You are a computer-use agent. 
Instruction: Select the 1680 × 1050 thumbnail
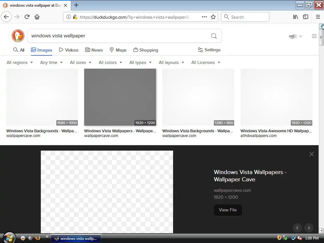click(x=42, y=97)
